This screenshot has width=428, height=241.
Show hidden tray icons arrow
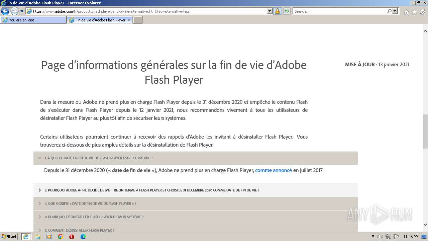click(x=373, y=237)
